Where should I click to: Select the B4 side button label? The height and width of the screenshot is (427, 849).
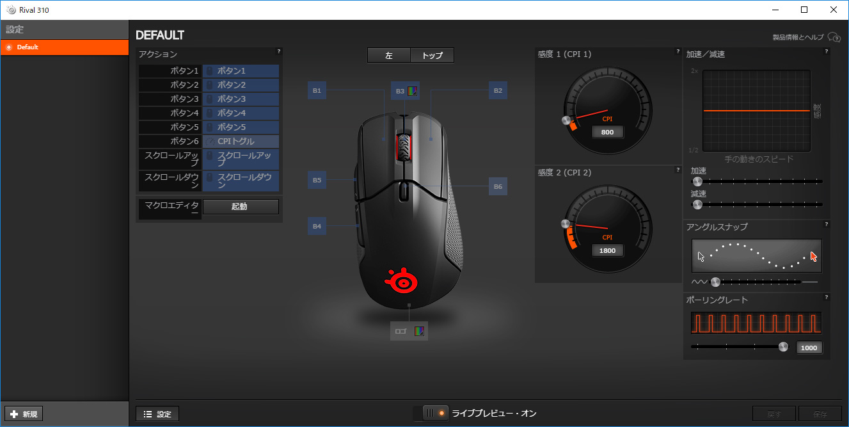click(x=317, y=226)
